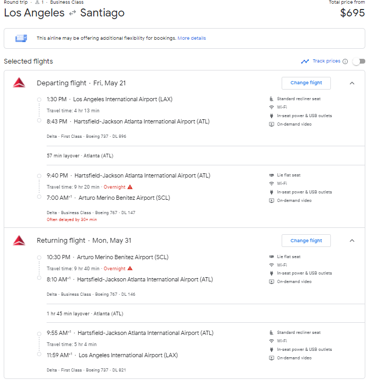
Task: Open the More details link
Action: tap(192, 38)
